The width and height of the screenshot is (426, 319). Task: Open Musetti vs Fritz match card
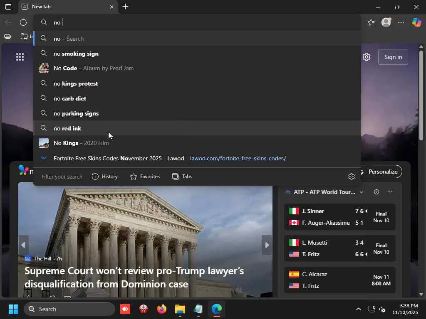pyautogui.click(x=339, y=248)
